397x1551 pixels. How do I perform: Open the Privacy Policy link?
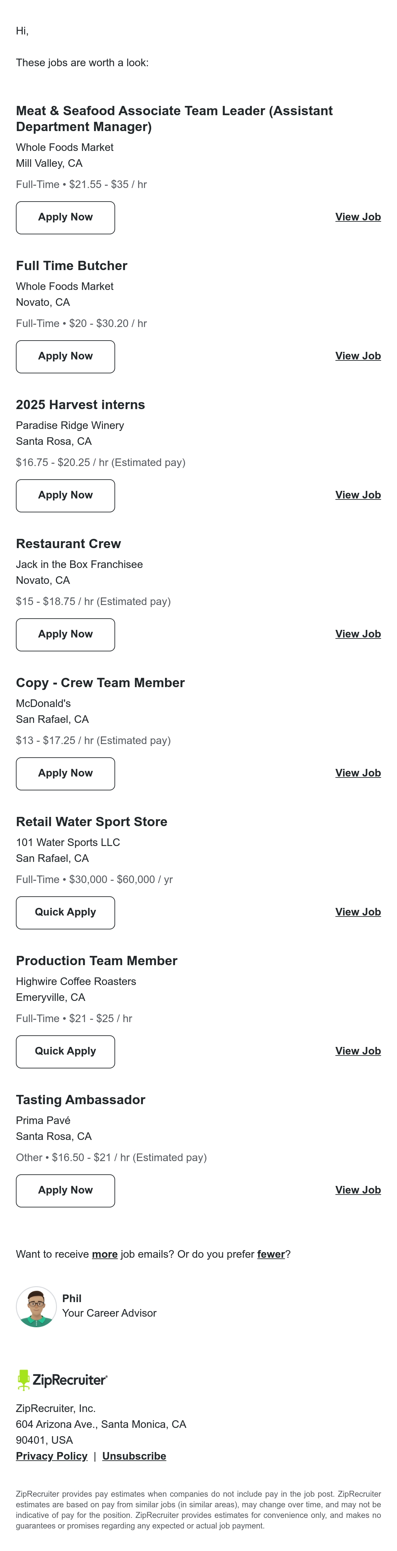click(x=52, y=1456)
